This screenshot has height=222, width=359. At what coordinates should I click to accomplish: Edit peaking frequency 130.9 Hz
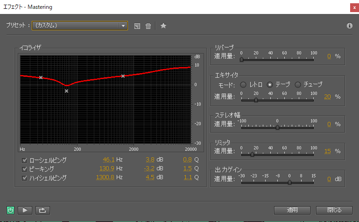107,168
